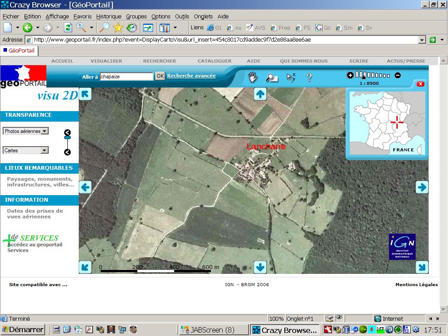Select the hand pan tool
Image resolution: width=448 pixels, height=336 pixels.
252,77
